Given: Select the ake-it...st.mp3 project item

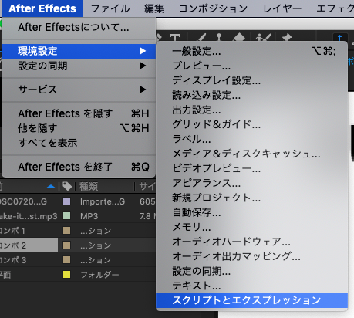Looking at the screenshot, I should click(x=29, y=216).
